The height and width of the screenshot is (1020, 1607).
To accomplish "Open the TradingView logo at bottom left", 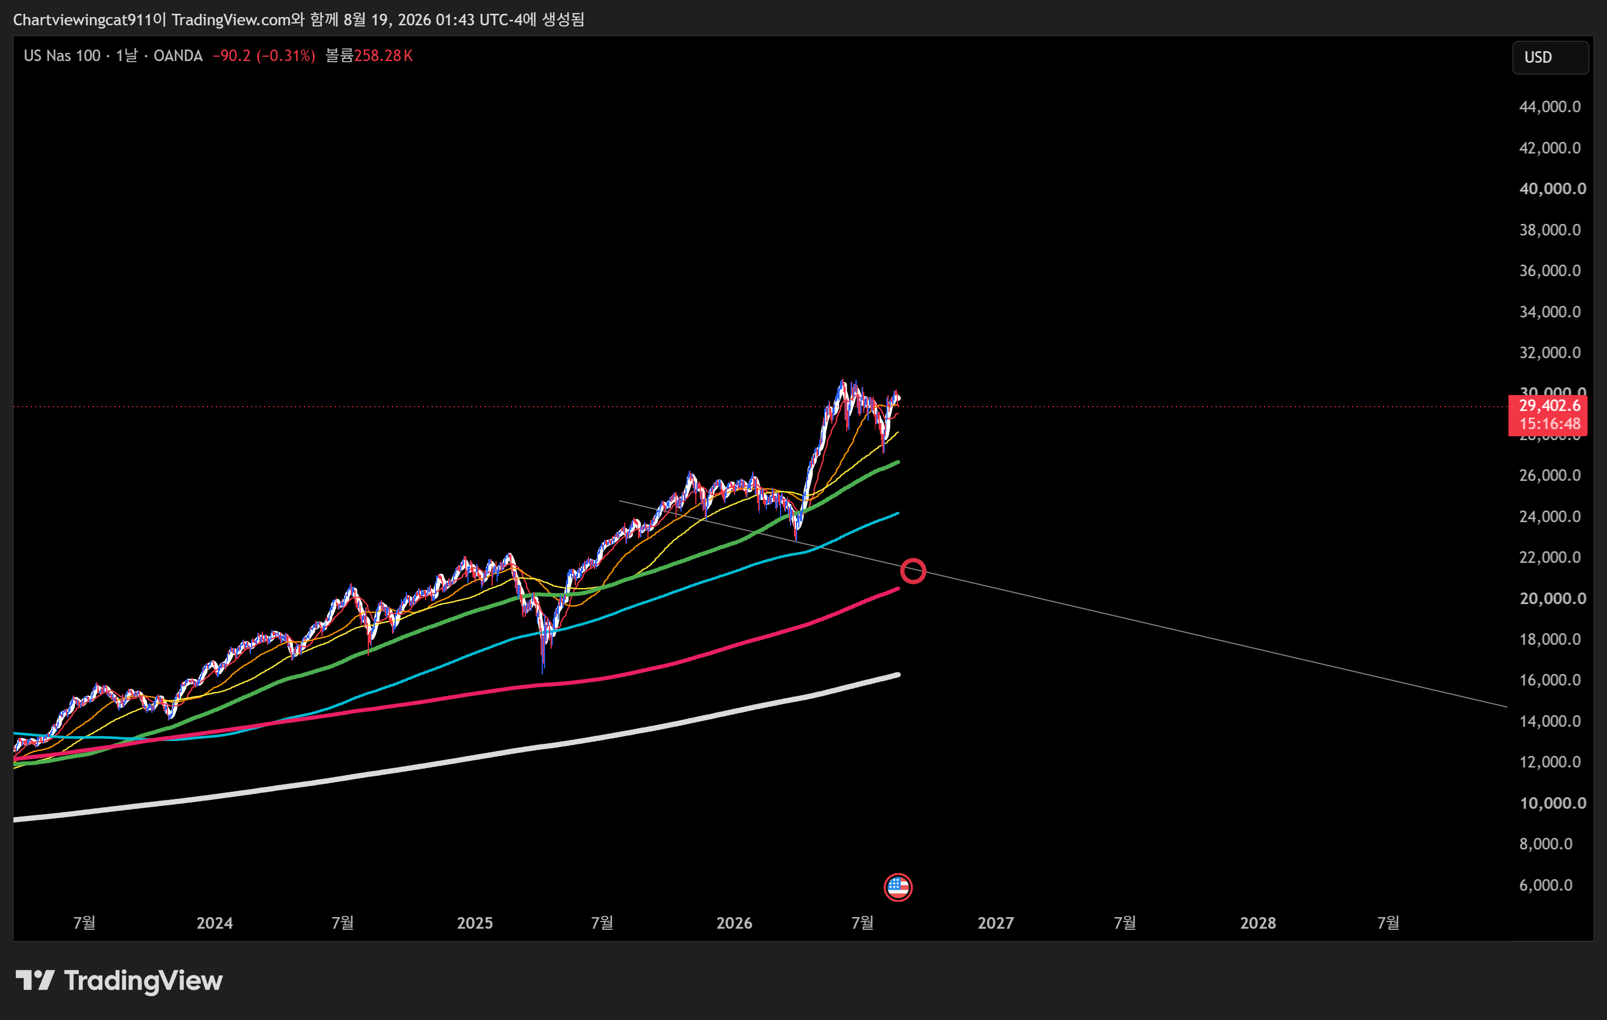I will tap(119, 980).
